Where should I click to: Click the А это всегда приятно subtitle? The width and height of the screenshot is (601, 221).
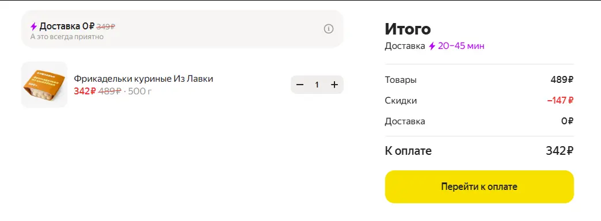67,37
